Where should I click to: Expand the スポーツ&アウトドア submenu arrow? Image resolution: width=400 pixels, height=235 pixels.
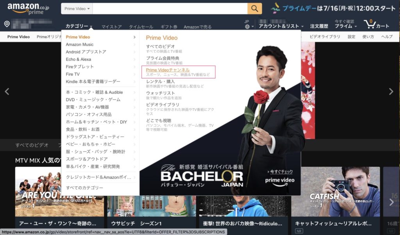[134, 159]
